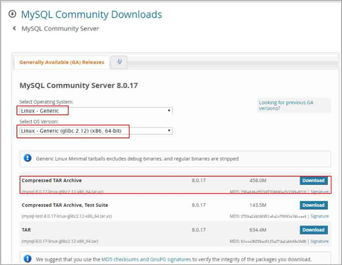
Task: Open the Select OS Version dropdown
Action: (95, 131)
